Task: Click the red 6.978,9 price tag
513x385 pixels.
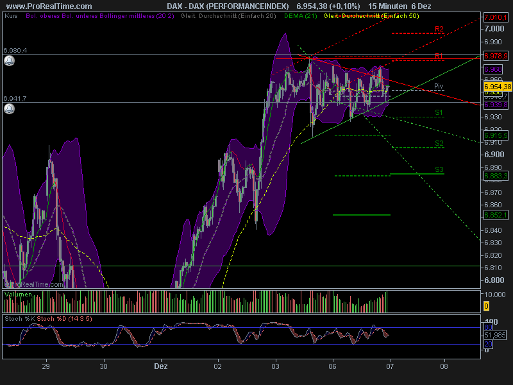Action: (x=496, y=56)
